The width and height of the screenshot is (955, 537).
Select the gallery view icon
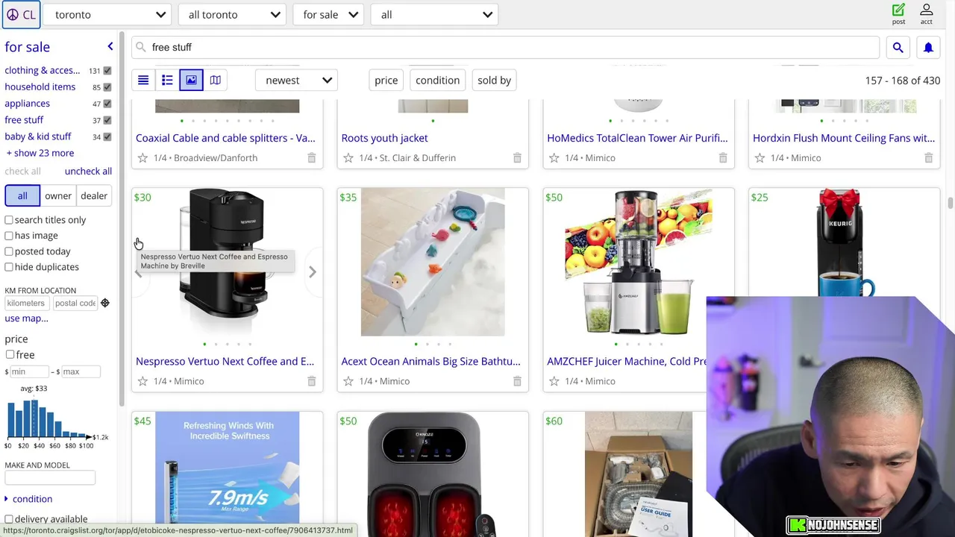tap(191, 80)
